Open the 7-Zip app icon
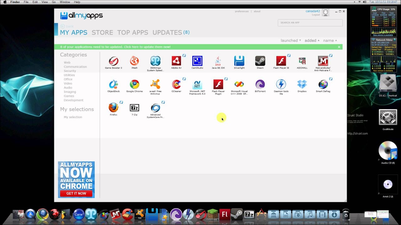Viewport: 401px width, 225px height. (134, 108)
